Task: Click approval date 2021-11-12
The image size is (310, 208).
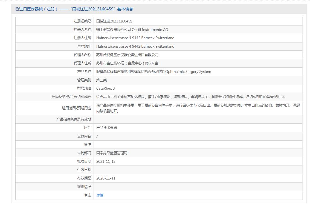Action: pyautogui.click(x=106, y=161)
